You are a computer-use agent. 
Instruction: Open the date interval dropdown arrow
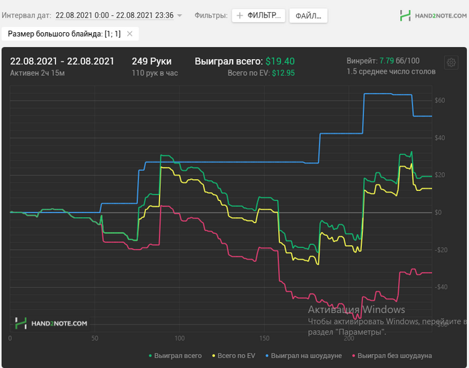pos(180,15)
